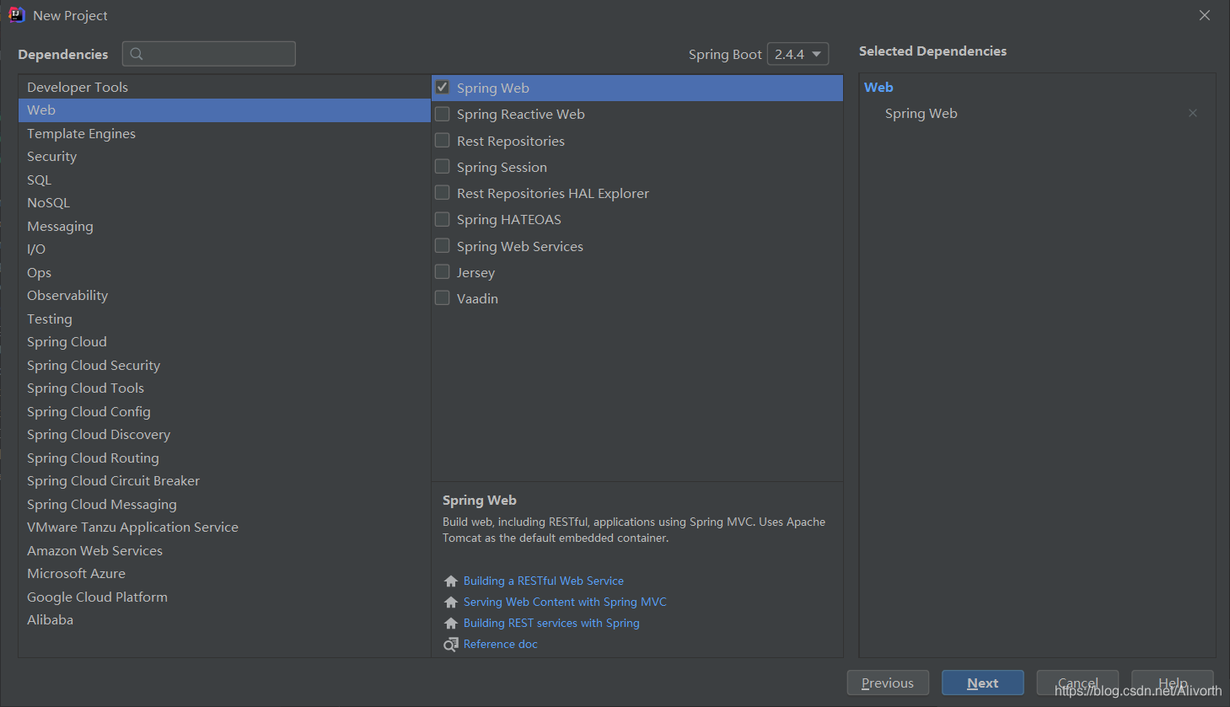1230x707 pixels.
Task: Open Help for this dialog
Action: tap(1173, 683)
